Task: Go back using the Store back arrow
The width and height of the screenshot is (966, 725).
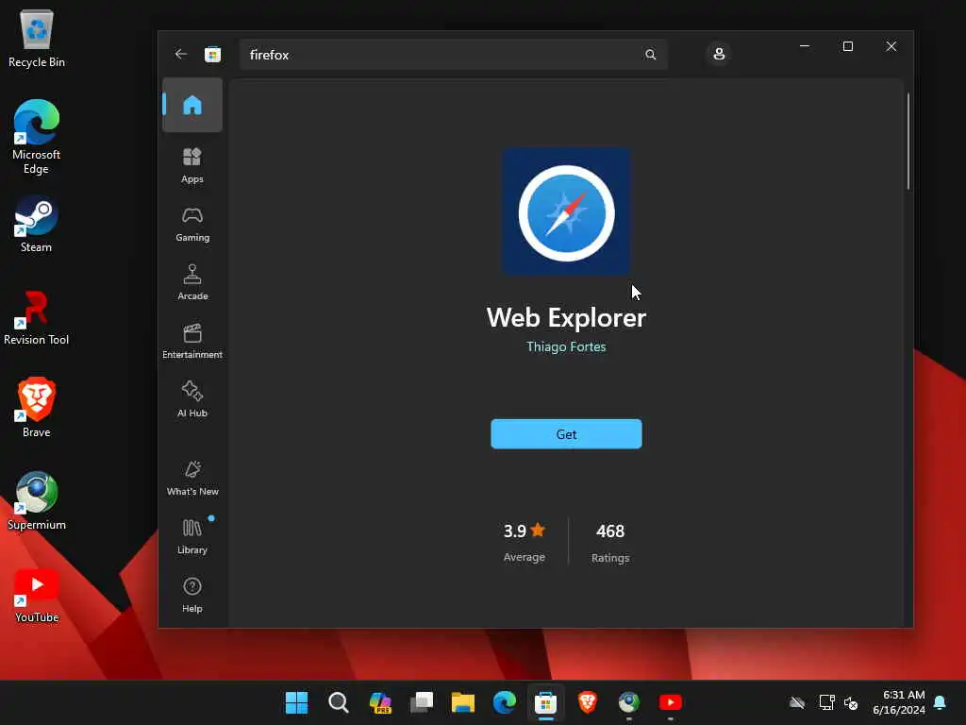Action: (180, 54)
